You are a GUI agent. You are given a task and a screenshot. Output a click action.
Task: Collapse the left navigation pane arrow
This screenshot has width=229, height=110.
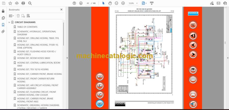67,58
